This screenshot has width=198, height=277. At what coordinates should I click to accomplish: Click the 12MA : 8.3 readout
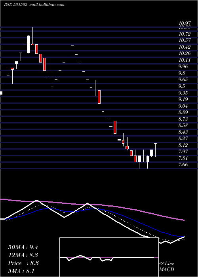coord(23,255)
